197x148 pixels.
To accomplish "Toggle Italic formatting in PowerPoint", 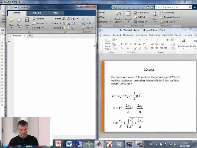I will (x=126, y=44).
